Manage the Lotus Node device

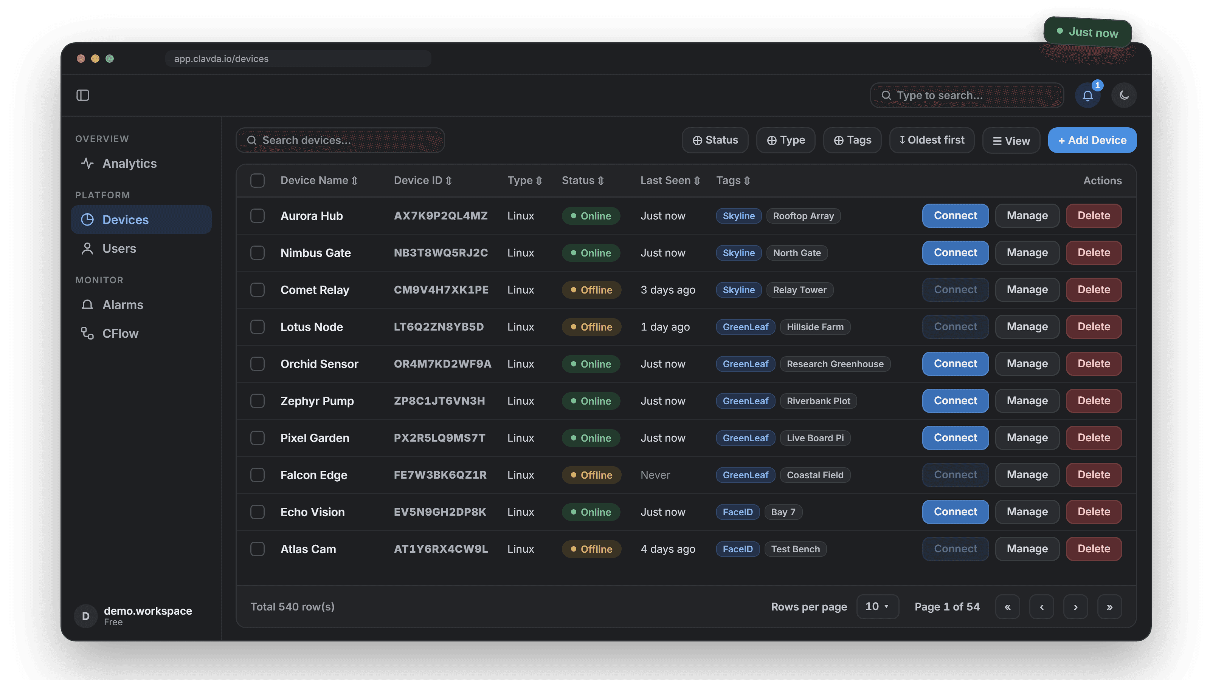(x=1027, y=327)
